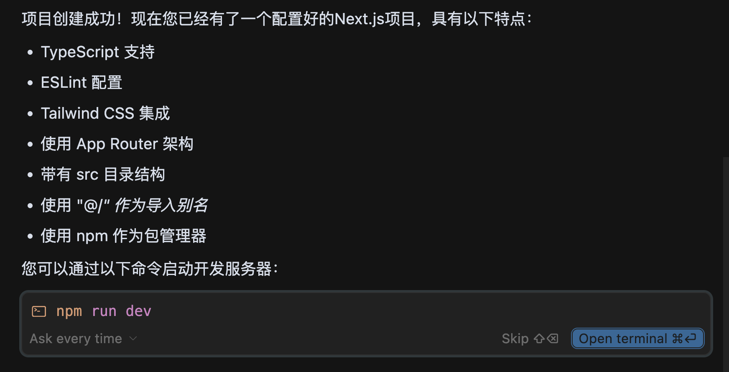Viewport: 729px width, 372px height.
Task: Open the Ask every time dropdown
Action: tap(76, 339)
